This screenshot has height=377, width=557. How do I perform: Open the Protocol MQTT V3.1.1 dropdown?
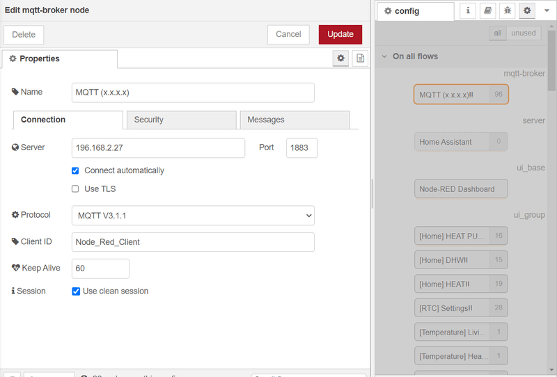tap(193, 216)
